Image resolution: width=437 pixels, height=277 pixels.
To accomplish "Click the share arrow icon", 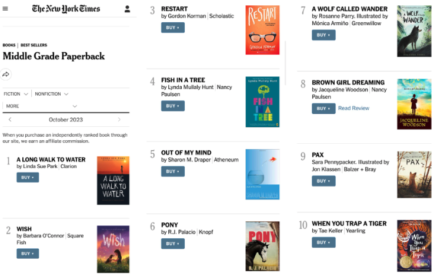I will (x=6, y=75).
